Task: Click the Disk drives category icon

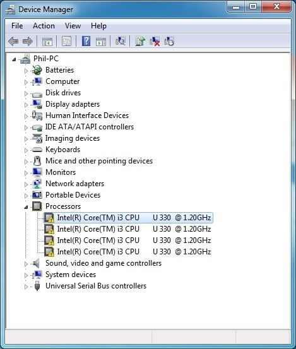Action: pyautogui.click(x=37, y=95)
